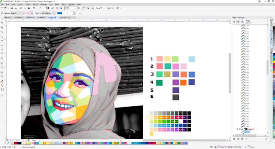Click the Import icon in the toolbar
Viewport: 275px width, 149px height.
point(53,8)
